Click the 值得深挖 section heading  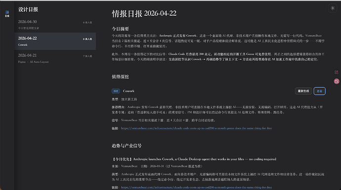pyautogui.click(x=120, y=76)
